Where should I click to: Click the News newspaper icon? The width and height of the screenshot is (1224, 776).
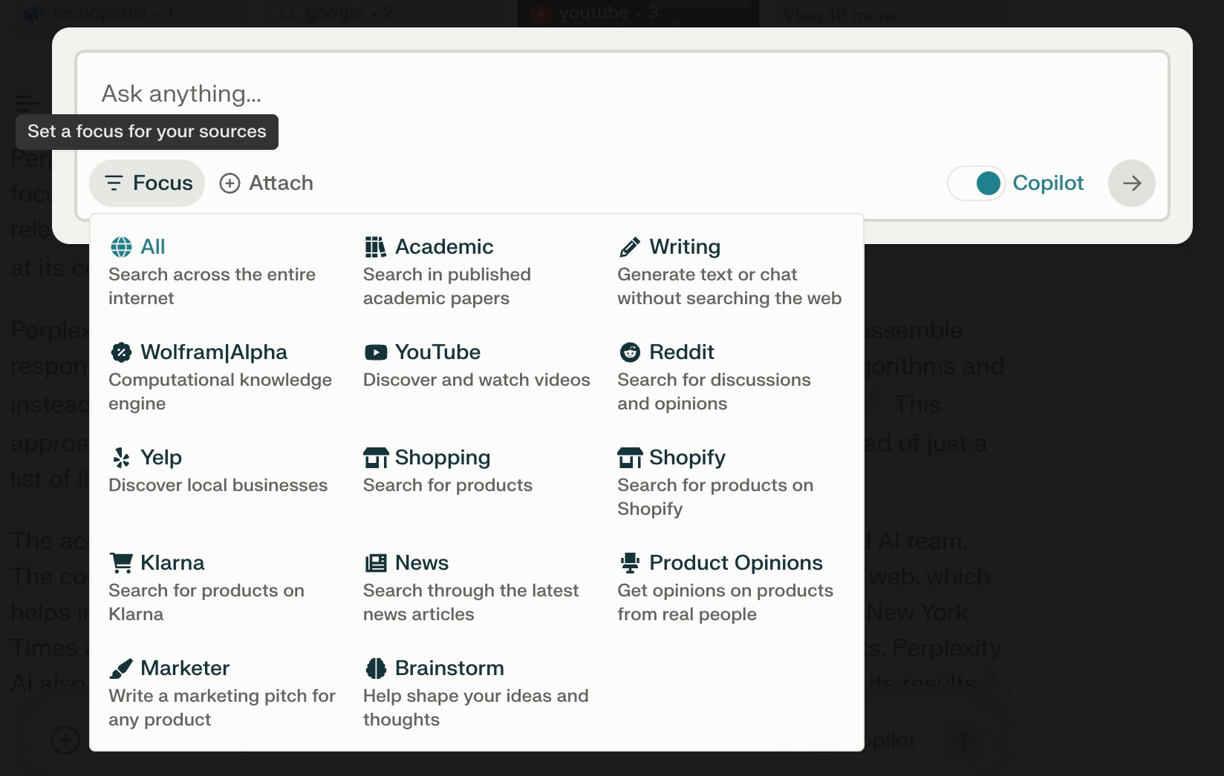376,562
